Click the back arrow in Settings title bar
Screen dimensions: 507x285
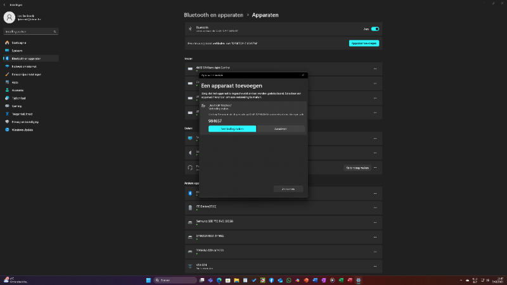coord(4,4)
